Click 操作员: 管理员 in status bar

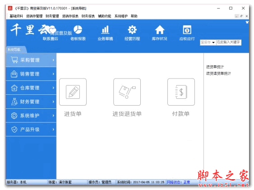100,182
